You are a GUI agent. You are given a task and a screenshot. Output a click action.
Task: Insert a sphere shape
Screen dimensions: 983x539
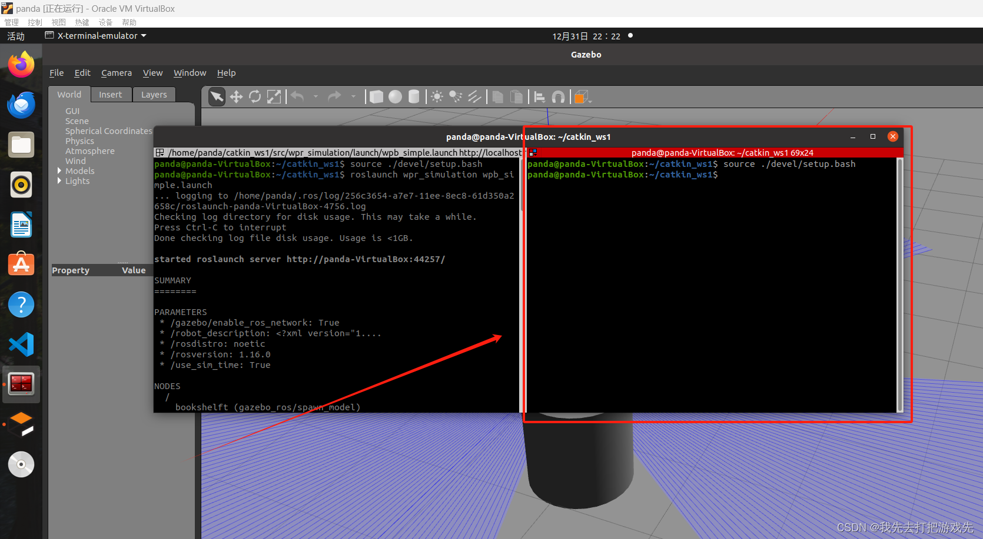pos(395,96)
